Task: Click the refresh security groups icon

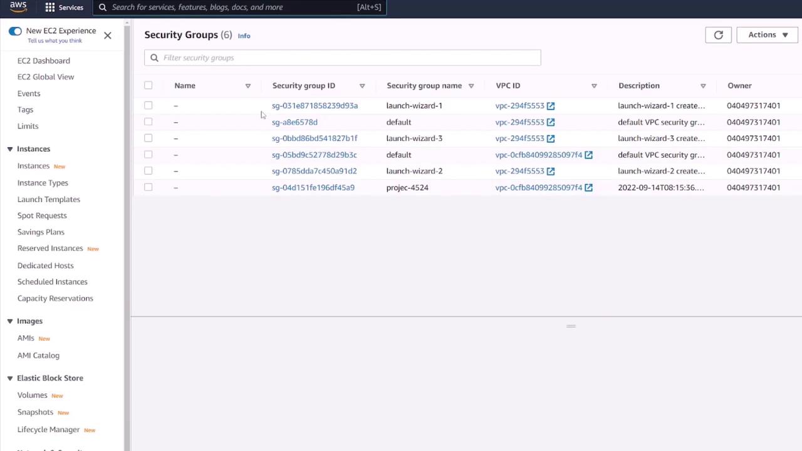Action: pos(718,35)
